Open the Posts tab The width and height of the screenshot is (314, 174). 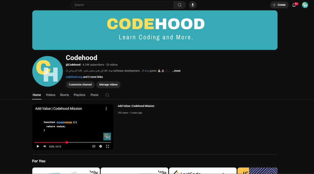(94, 95)
